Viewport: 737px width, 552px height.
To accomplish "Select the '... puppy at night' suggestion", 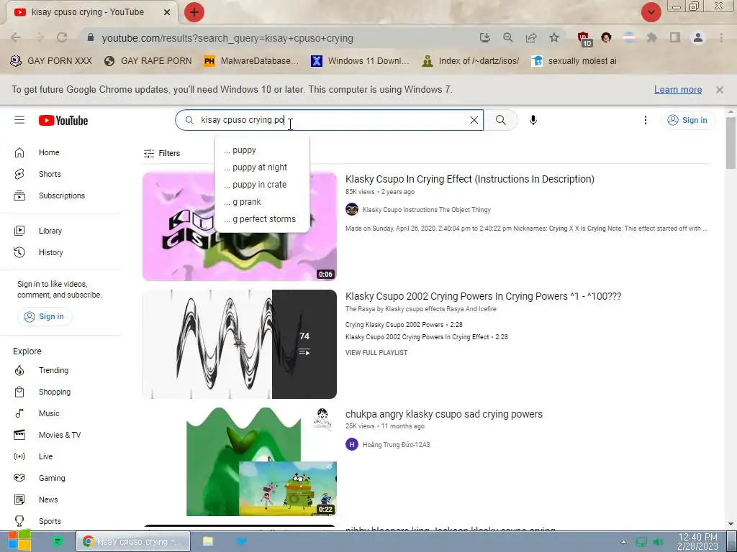I will point(262,167).
